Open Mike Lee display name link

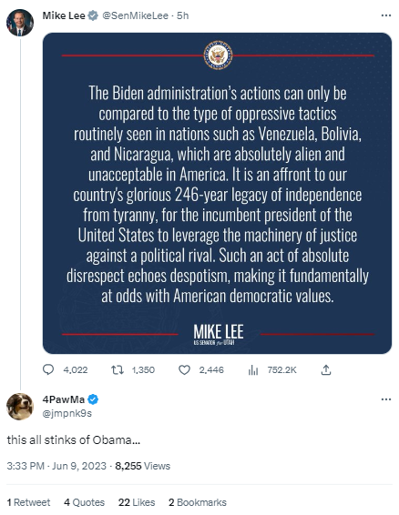64,15
